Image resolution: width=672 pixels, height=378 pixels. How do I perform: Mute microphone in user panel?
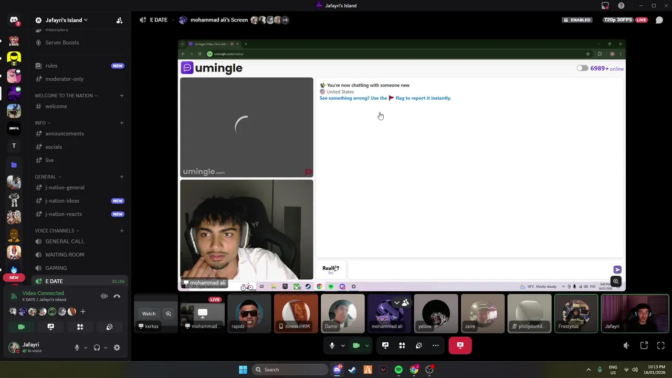click(77, 348)
